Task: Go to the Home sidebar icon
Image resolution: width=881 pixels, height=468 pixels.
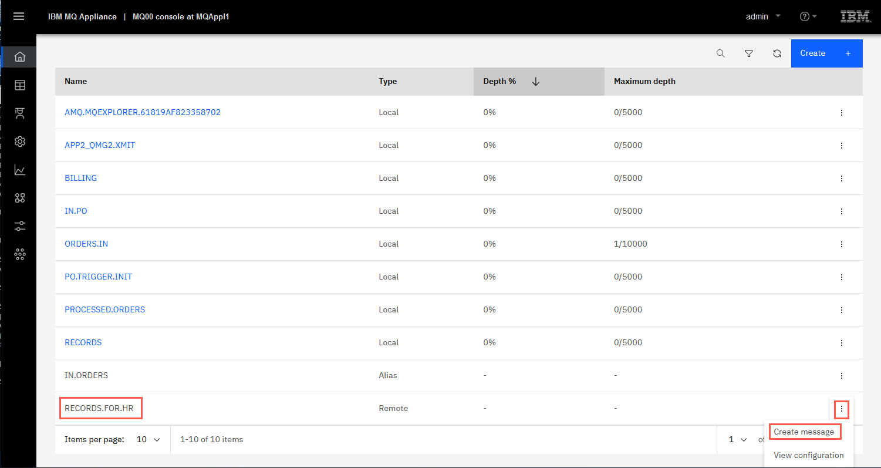Action: (x=20, y=57)
